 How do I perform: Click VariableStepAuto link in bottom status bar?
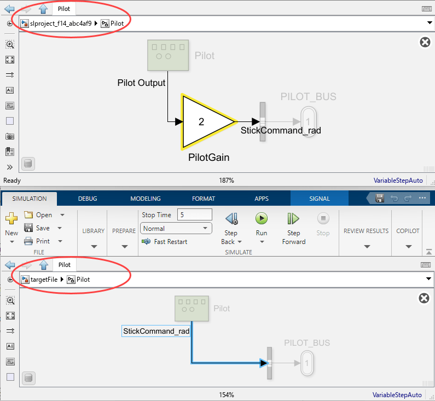point(397,395)
